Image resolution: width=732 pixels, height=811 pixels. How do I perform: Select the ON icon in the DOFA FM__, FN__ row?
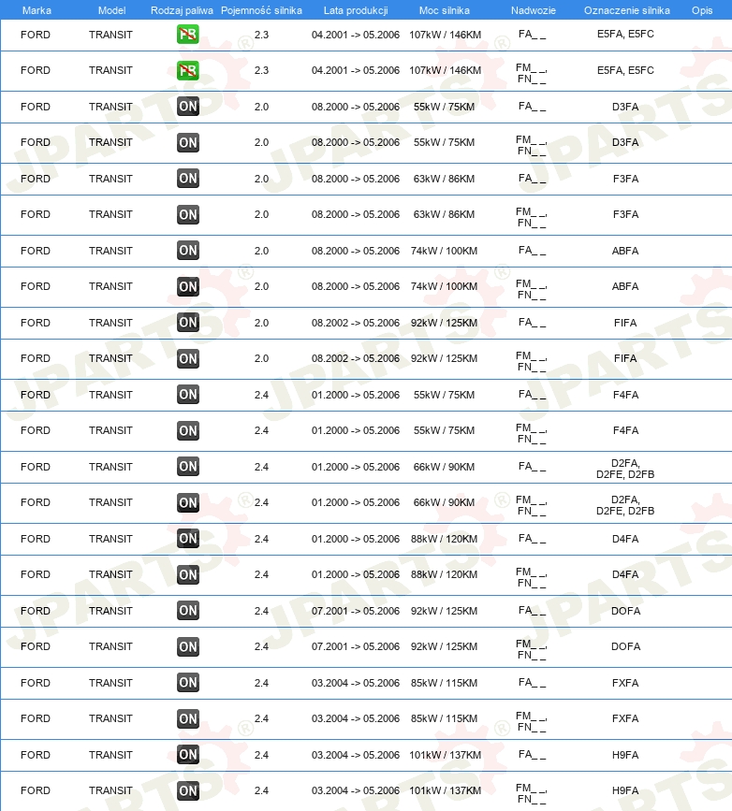188,646
